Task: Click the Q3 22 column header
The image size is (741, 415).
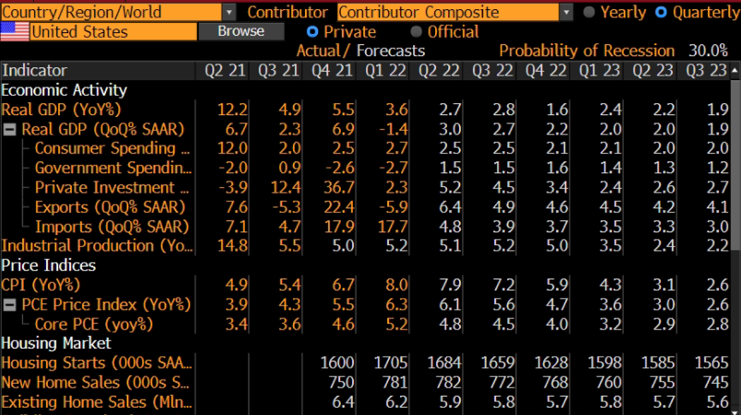Action: [492, 70]
